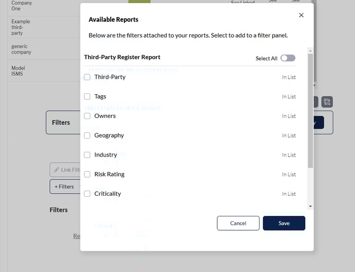Screen dimensions: 355x272
Task: Check the Industry filter checkbox
Action: [87, 155]
